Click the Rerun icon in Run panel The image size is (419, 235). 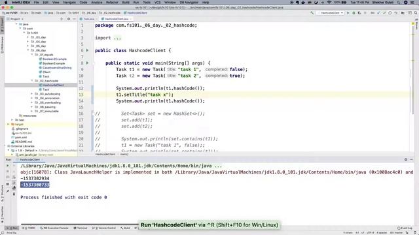click(7, 166)
